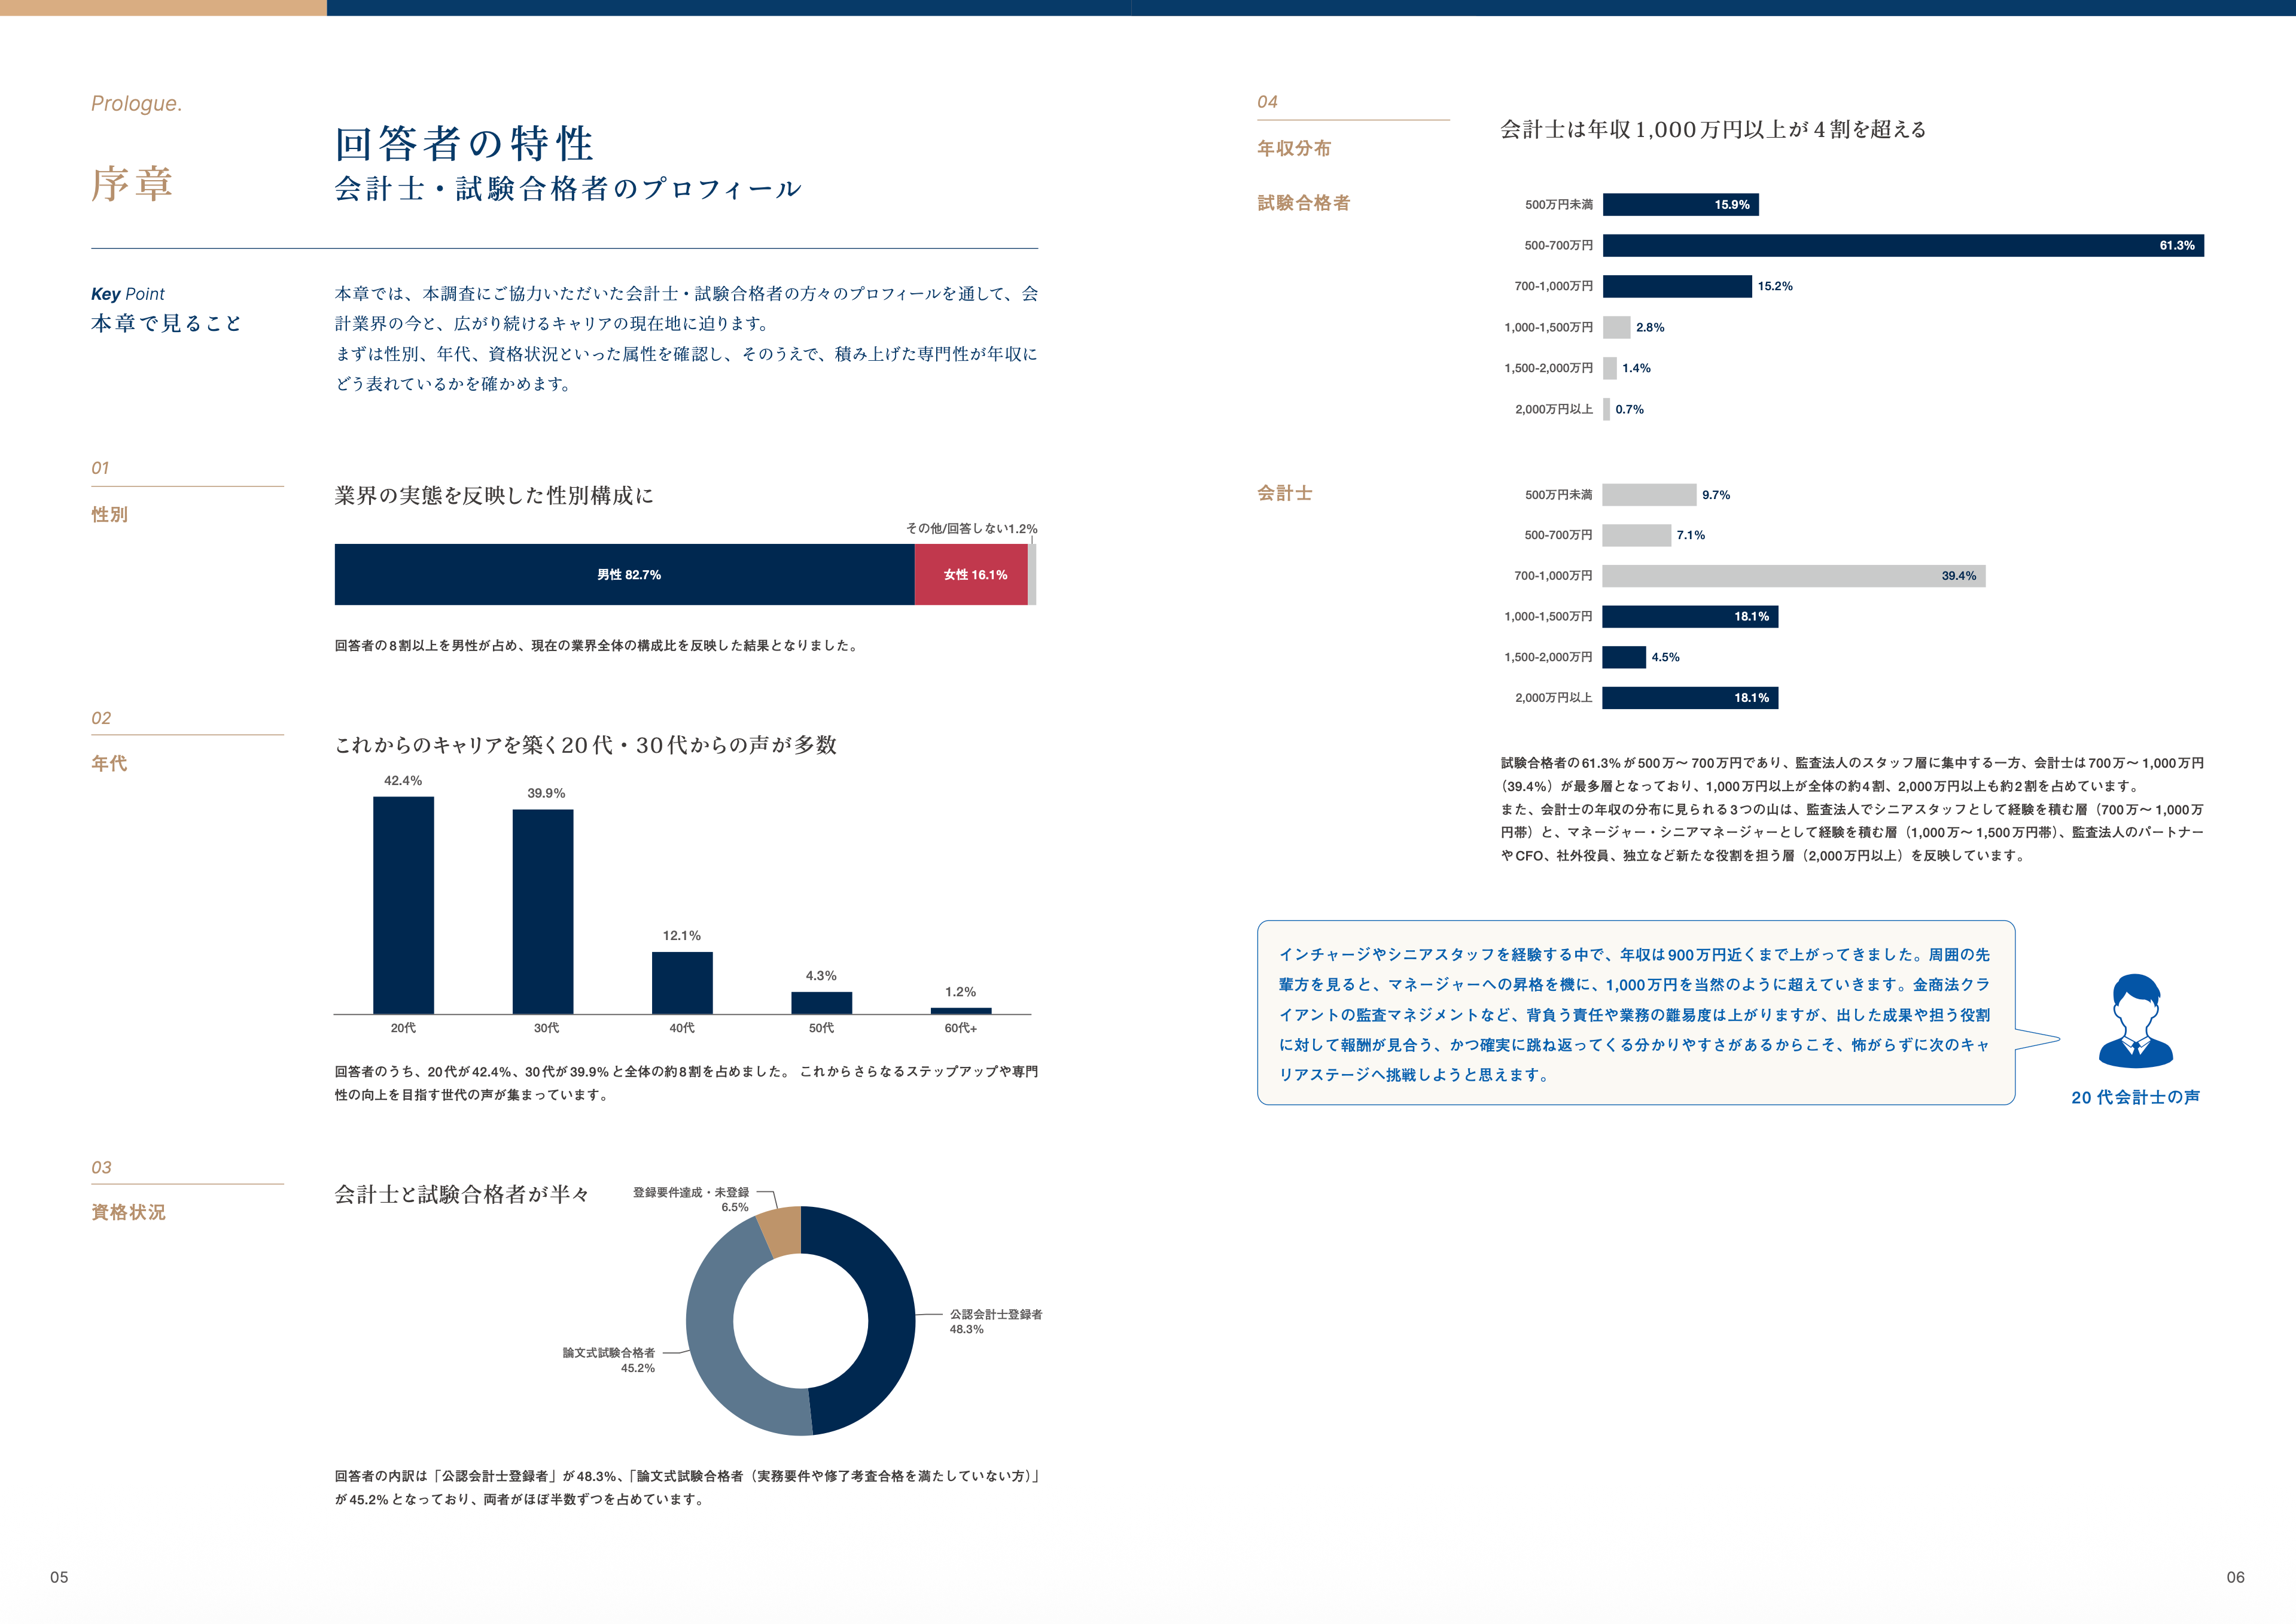Click the '60代+' axis label
2296x1624 pixels.
pyautogui.click(x=961, y=1028)
